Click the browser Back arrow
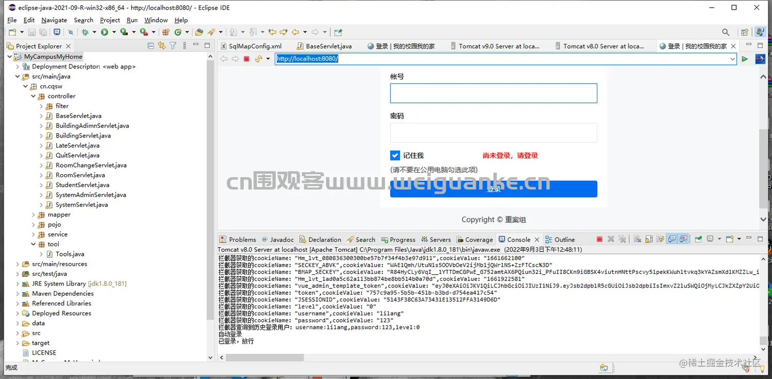The height and width of the screenshot is (379, 772). coord(224,59)
